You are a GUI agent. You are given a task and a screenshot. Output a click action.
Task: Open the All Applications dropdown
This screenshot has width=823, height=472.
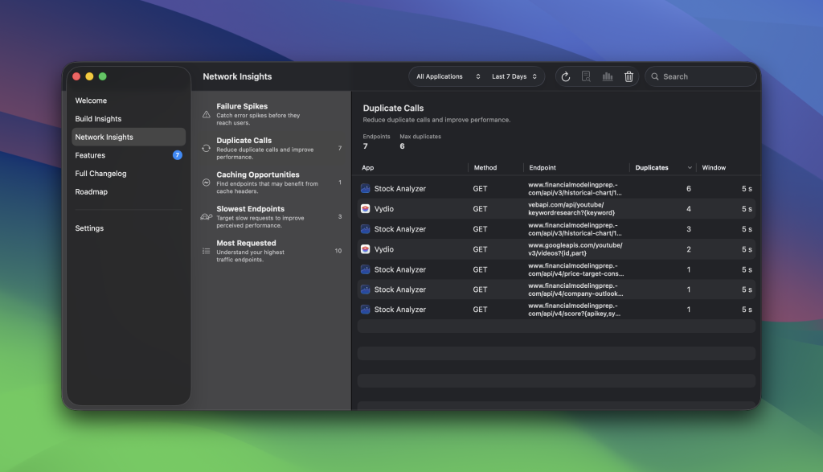447,76
